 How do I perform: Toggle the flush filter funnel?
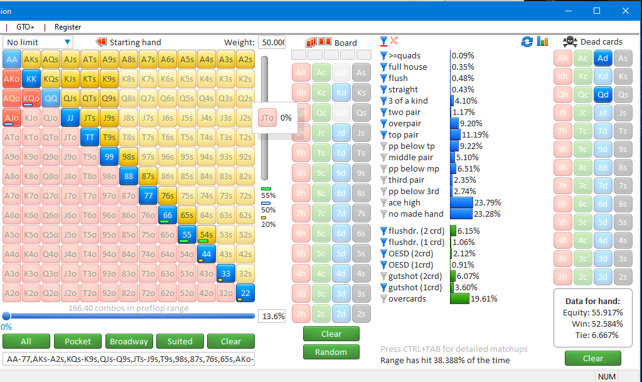pyautogui.click(x=383, y=79)
